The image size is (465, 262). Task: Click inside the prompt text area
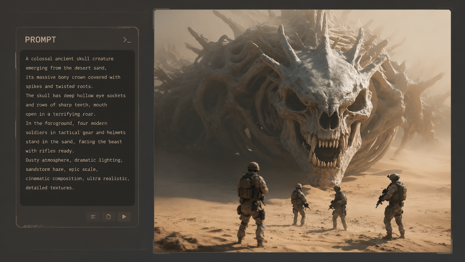click(x=77, y=128)
